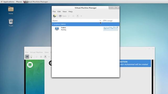Open the Help menu
Image resolution: width=168 pixels, height=94 pixels.
[x=71, y=11]
